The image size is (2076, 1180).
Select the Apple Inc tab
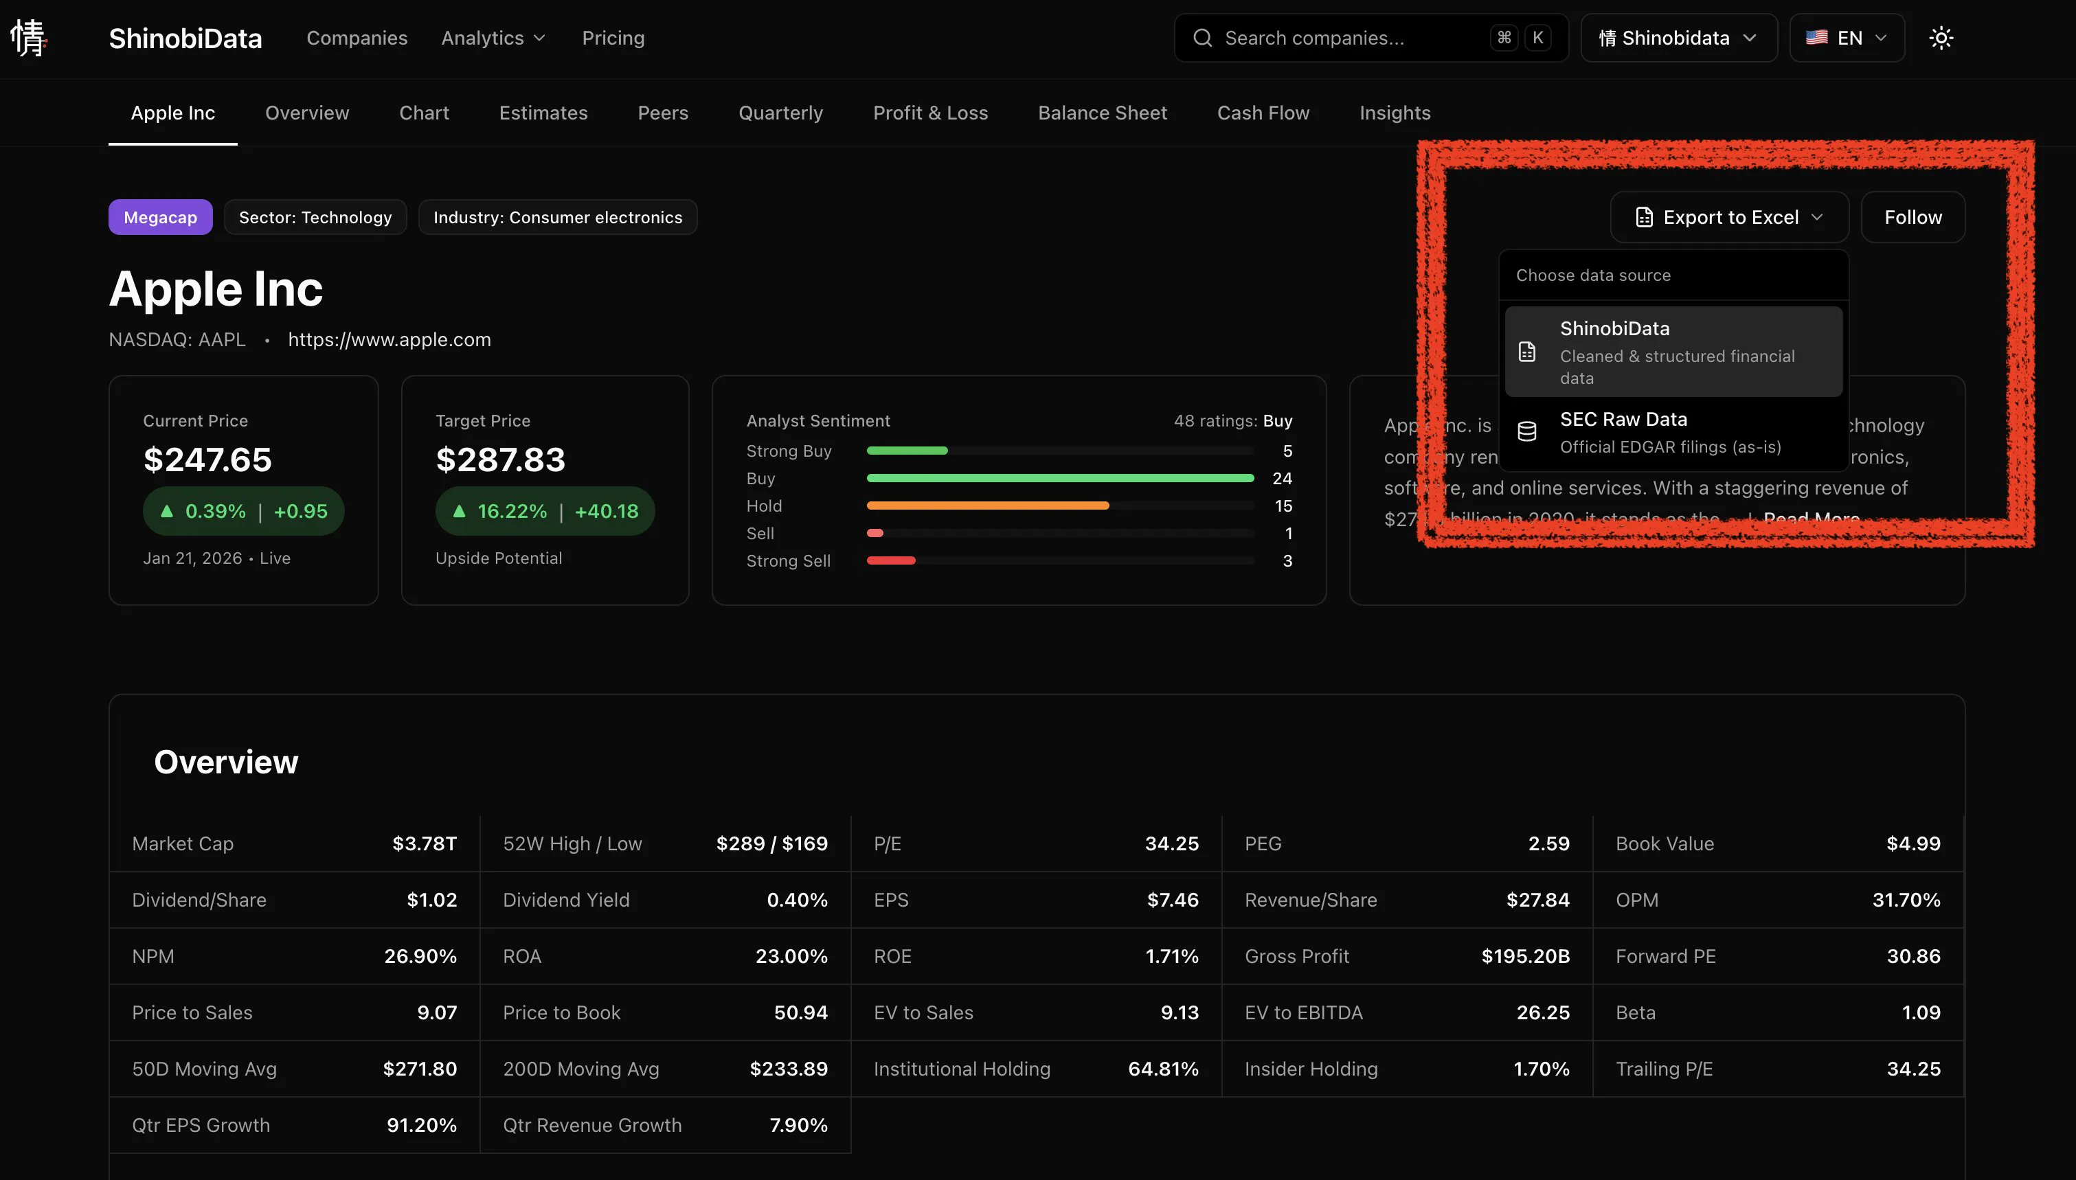point(172,113)
